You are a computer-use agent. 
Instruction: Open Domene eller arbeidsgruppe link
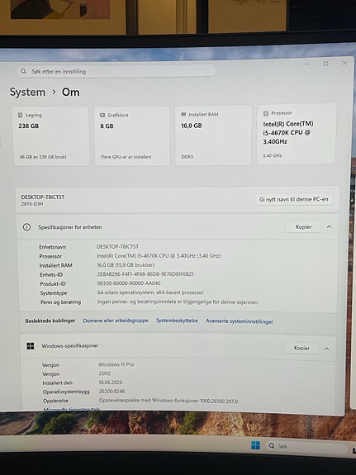click(x=116, y=321)
